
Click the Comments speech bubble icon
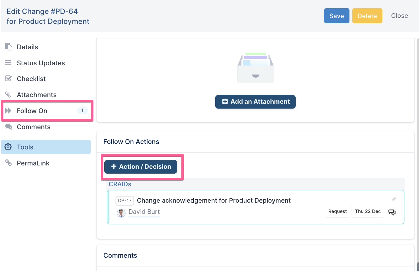[x=9, y=127]
